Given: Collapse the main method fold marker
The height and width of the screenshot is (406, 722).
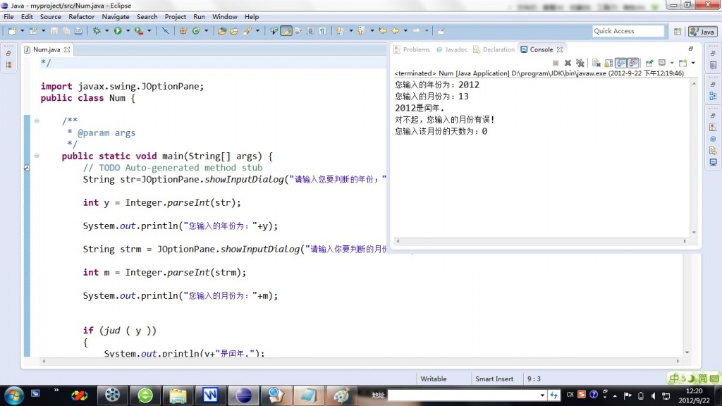Looking at the screenshot, I should pos(37,156).
